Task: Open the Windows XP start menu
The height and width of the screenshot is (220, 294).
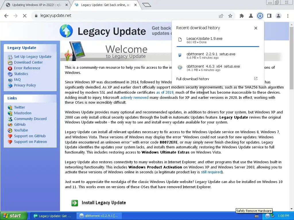Action: pyautogui.click(x=14, y=216)
